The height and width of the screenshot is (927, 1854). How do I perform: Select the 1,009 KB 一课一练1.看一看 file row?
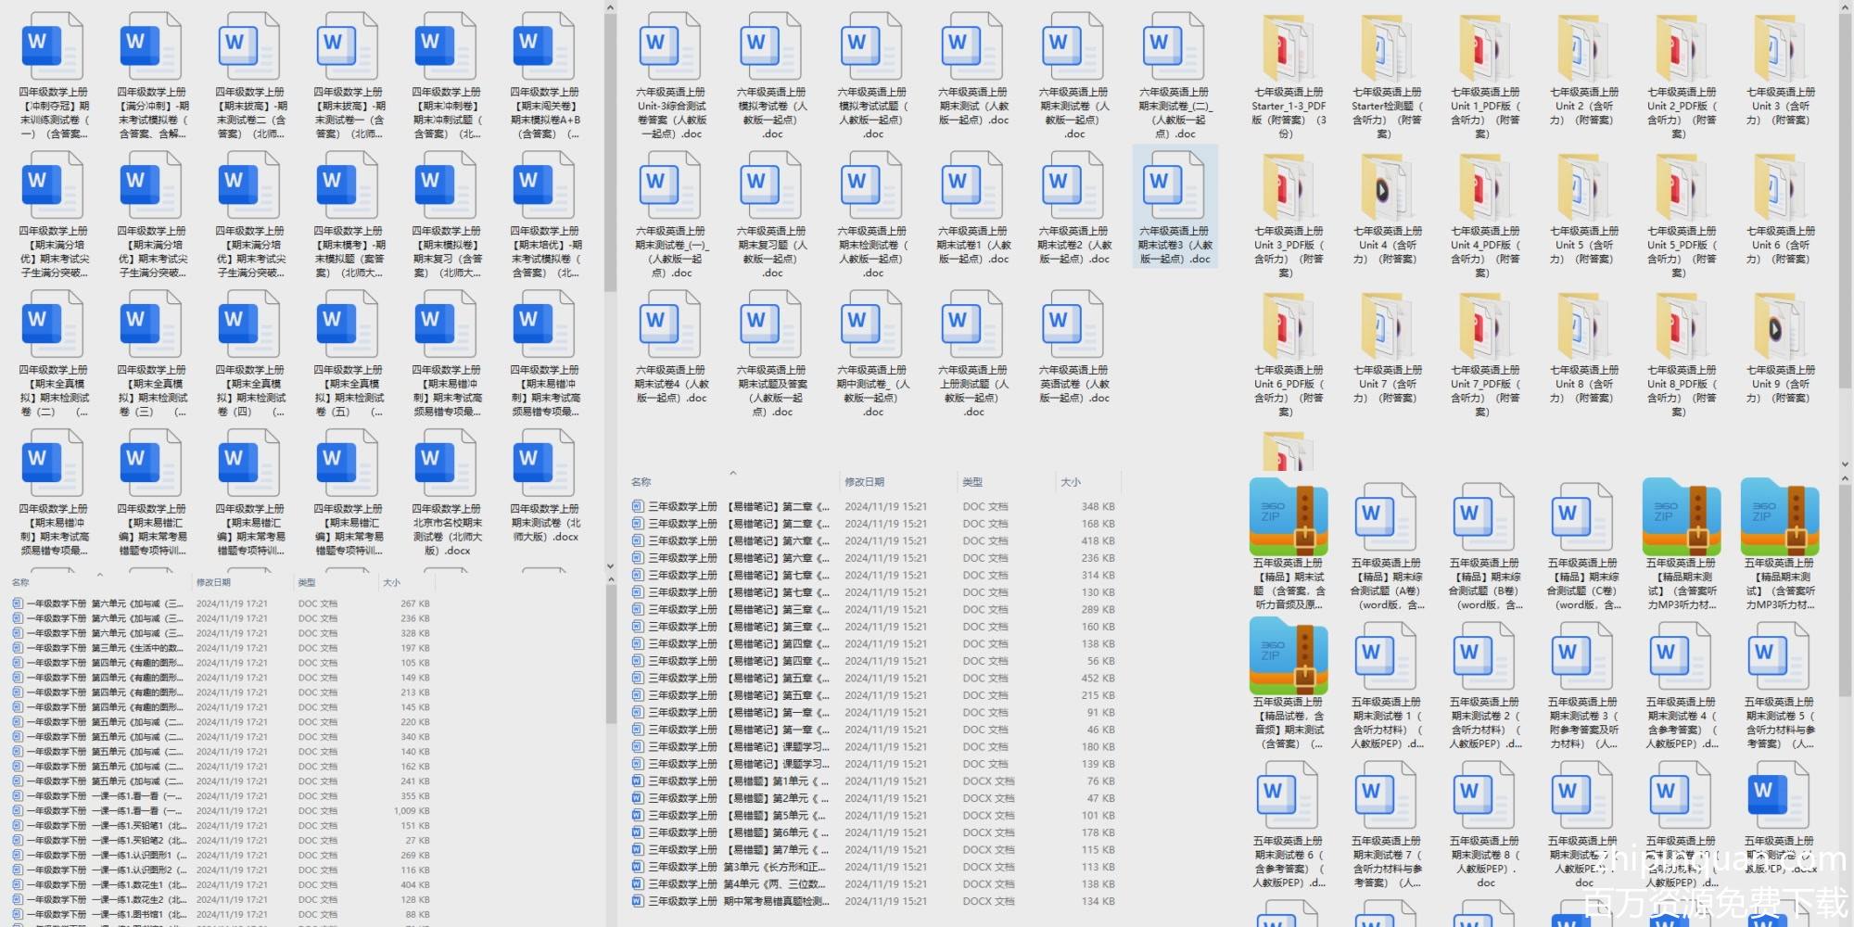tap(102, 811)
